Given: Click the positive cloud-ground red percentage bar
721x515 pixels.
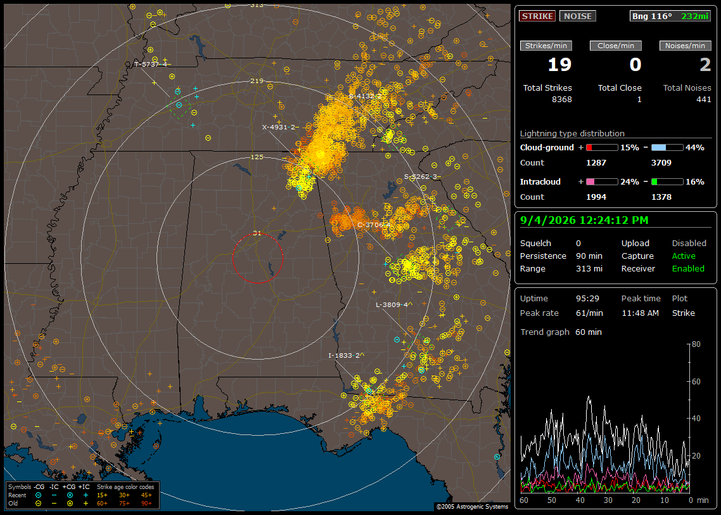Looking at the screenshot, I should tap(602, 148).
